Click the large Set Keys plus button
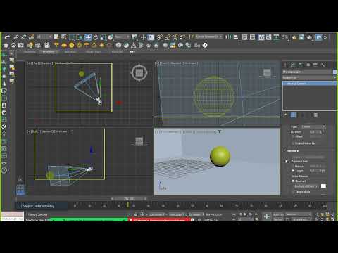 267,216
